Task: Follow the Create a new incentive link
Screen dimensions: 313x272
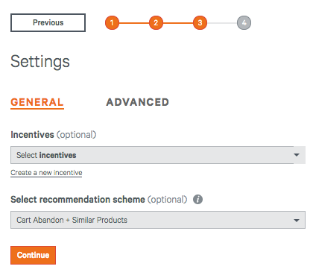Action: pos(46,173)
